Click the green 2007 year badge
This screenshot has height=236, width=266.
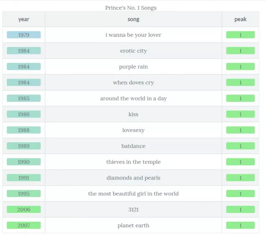pyautogui.click(x=24, y=226)
